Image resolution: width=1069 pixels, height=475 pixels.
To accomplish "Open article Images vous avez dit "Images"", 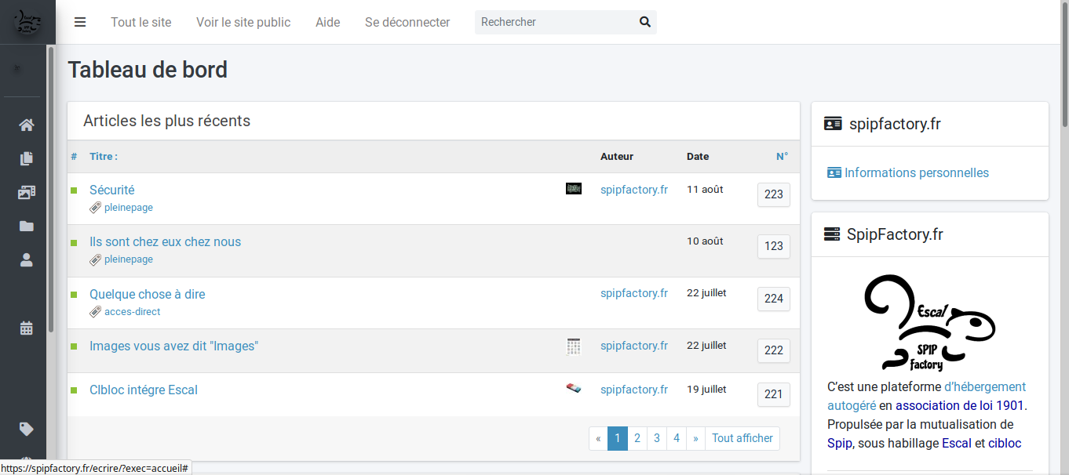I will click(174, 346).
